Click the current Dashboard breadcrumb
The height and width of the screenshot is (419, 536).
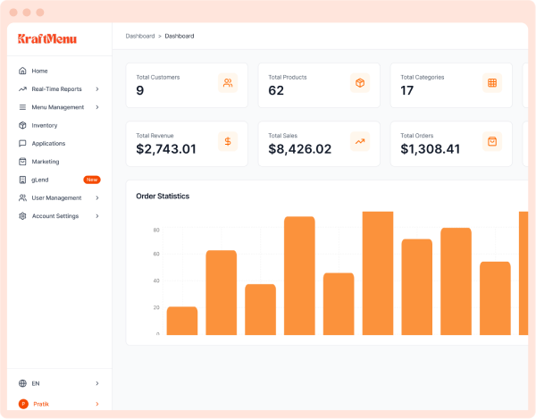pyautogui.click(x=180, y=36)
